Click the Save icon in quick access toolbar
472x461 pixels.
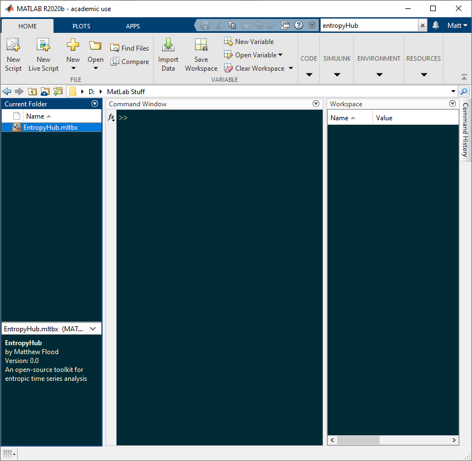click(205, 25)
